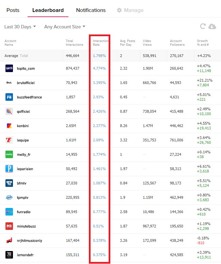
Task: Open lequipe account name
Action: click(x=23, y=140)
